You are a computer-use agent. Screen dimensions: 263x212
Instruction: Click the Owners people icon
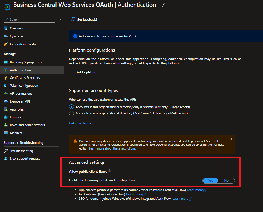pyautogui.click(x=6, y=117)
